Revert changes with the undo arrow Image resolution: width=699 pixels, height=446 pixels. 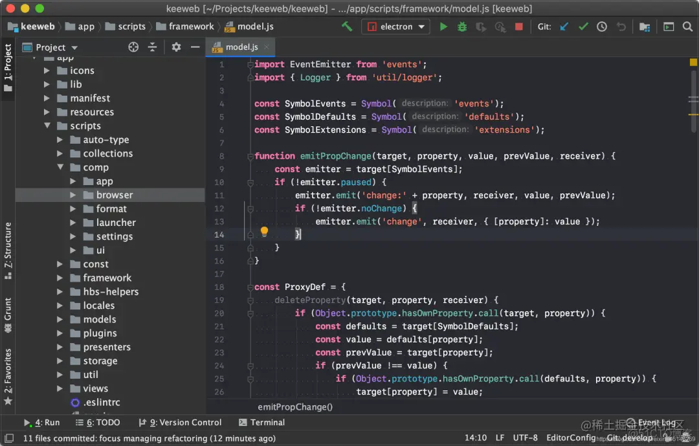pyautogui.click(x=621, y=27)
